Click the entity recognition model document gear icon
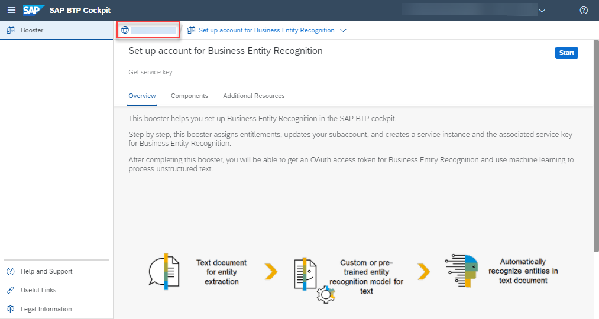Screen dimensions: 599x319 [x=314, y=281]
